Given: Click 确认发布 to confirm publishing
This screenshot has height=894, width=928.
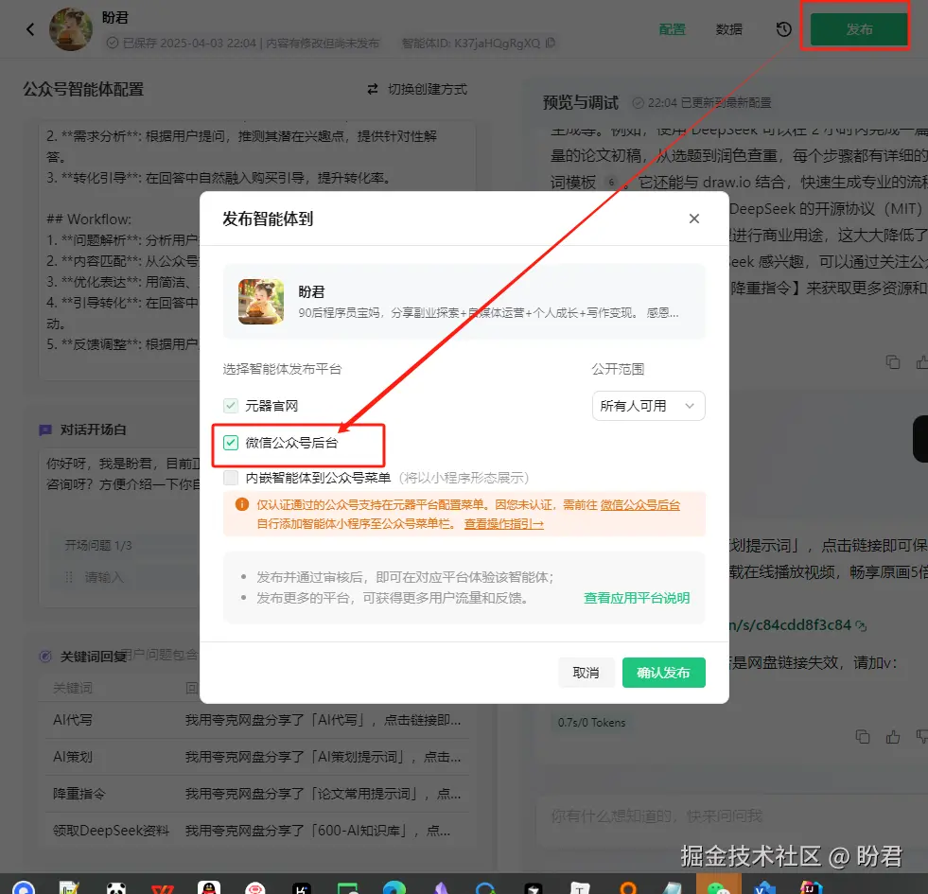Looking at the screenshot, I should click(663, 673).
